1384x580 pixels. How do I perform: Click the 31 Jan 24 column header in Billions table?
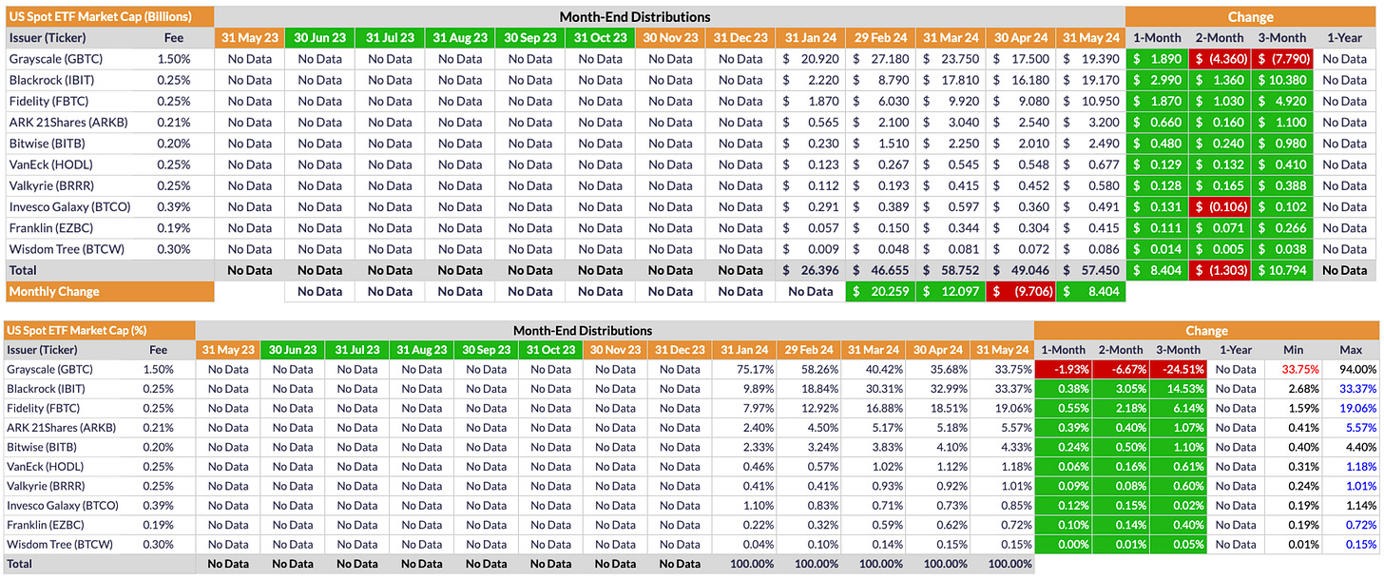(810, 38)
